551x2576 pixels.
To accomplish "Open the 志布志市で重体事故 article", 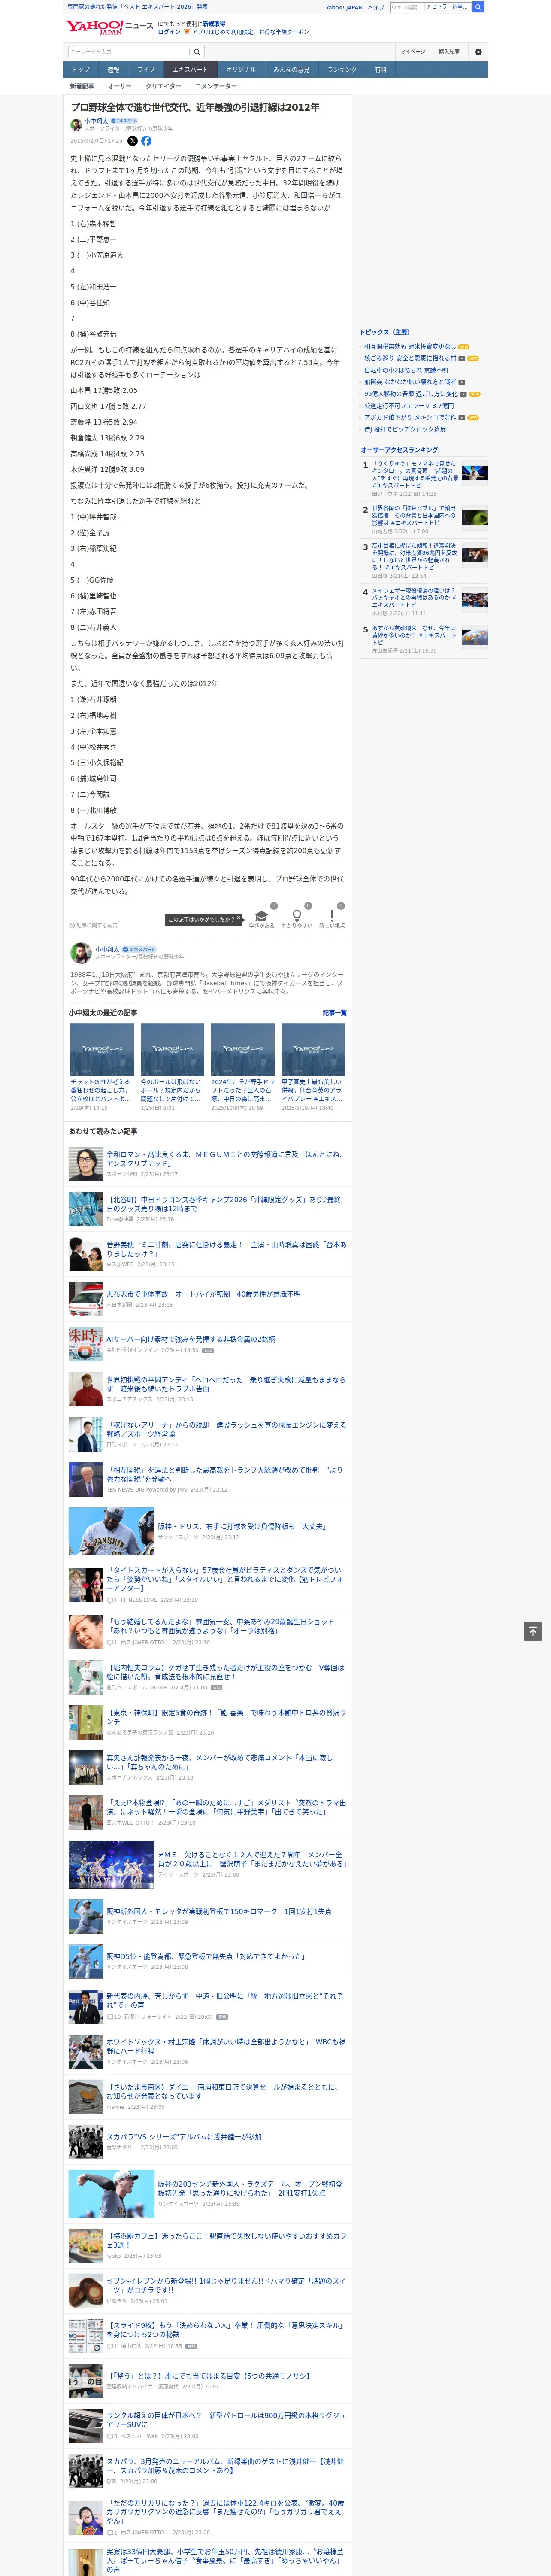I will (204, 1294).
